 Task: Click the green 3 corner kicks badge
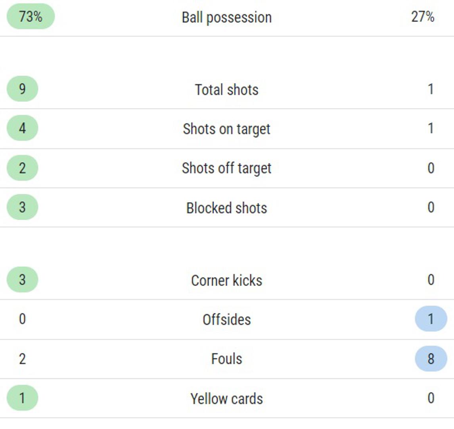click(x=22, y=280)
